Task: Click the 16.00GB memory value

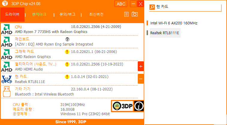Action: 68,110
